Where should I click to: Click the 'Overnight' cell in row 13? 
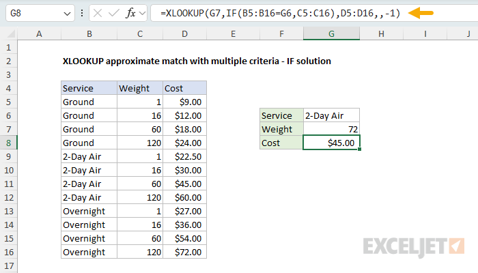(x=89, y=211)
